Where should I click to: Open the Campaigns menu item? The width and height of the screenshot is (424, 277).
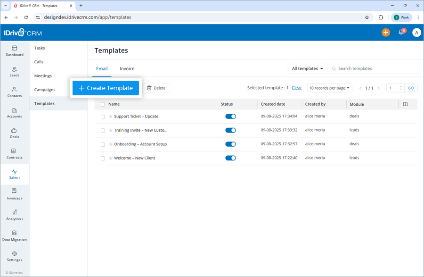(x=45, y=89)
